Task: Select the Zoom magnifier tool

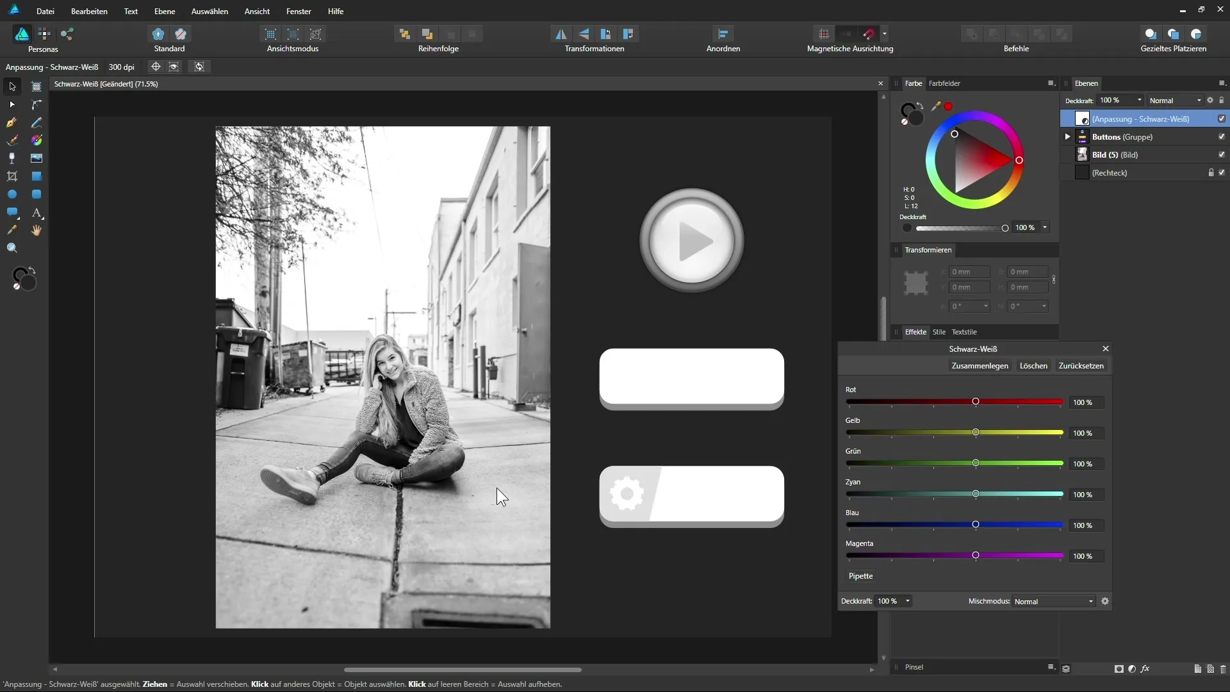Action: coord(12,248)
